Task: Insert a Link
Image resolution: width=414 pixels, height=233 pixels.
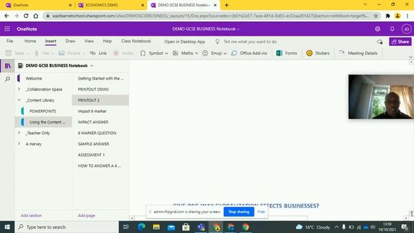Action: tap(98, 53)
